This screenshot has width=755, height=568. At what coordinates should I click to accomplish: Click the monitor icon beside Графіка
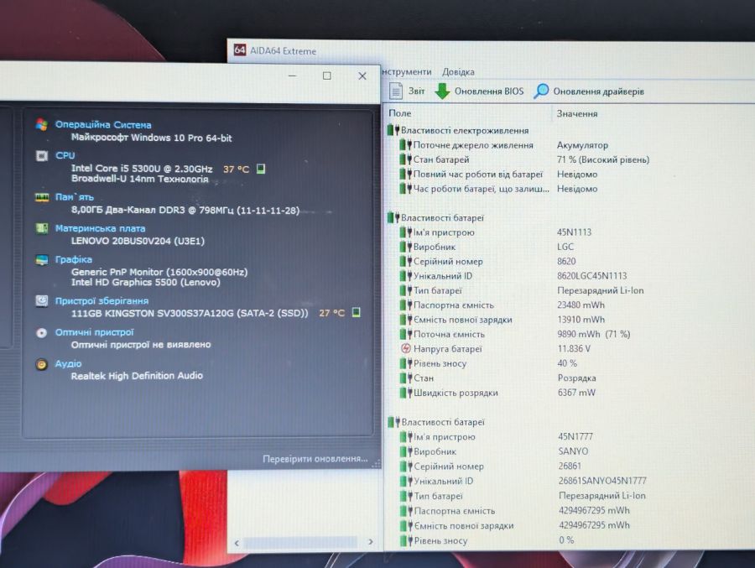[x=42, y=260]
